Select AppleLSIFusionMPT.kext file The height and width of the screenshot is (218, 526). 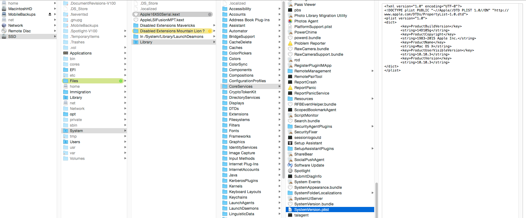(174, 20)
